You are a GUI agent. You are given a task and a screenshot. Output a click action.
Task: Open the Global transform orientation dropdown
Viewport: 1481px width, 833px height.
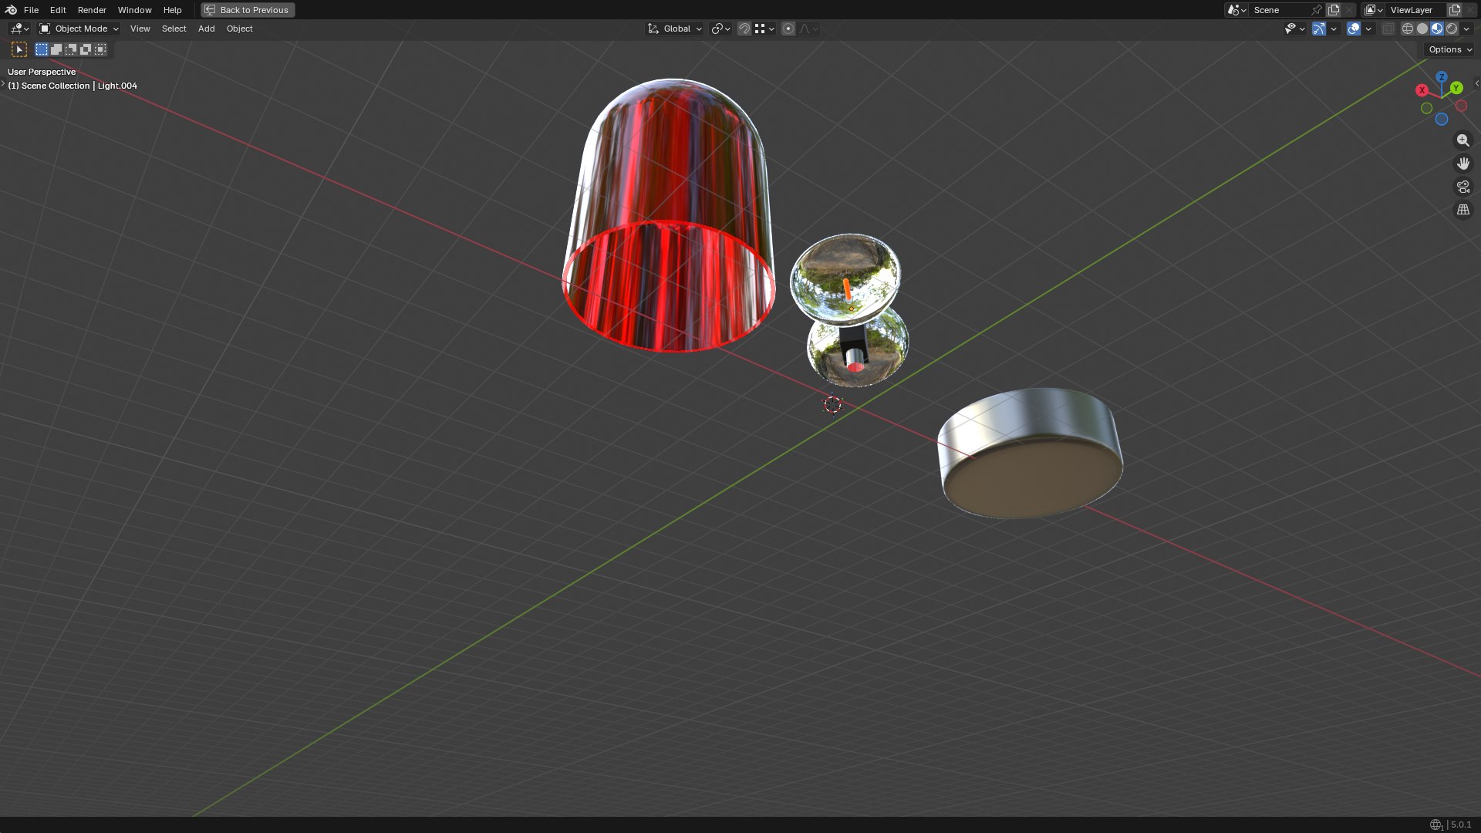pyautogui.click(x=675, y=29)
